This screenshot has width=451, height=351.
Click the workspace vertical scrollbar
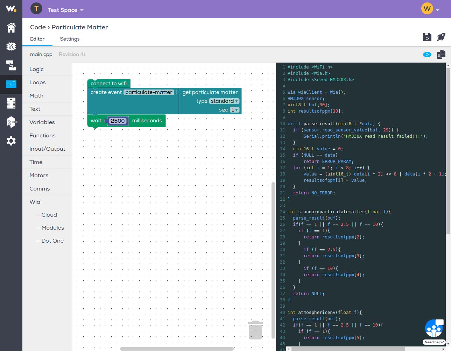click(x=273, y=260)
